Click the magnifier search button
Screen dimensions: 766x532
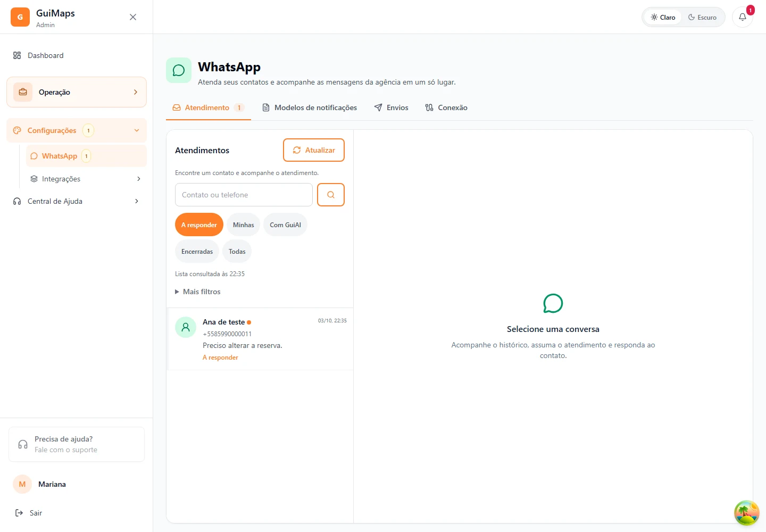pos(331,195)
